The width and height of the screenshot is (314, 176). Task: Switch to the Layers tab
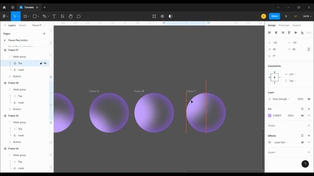(x=12, y=25)
